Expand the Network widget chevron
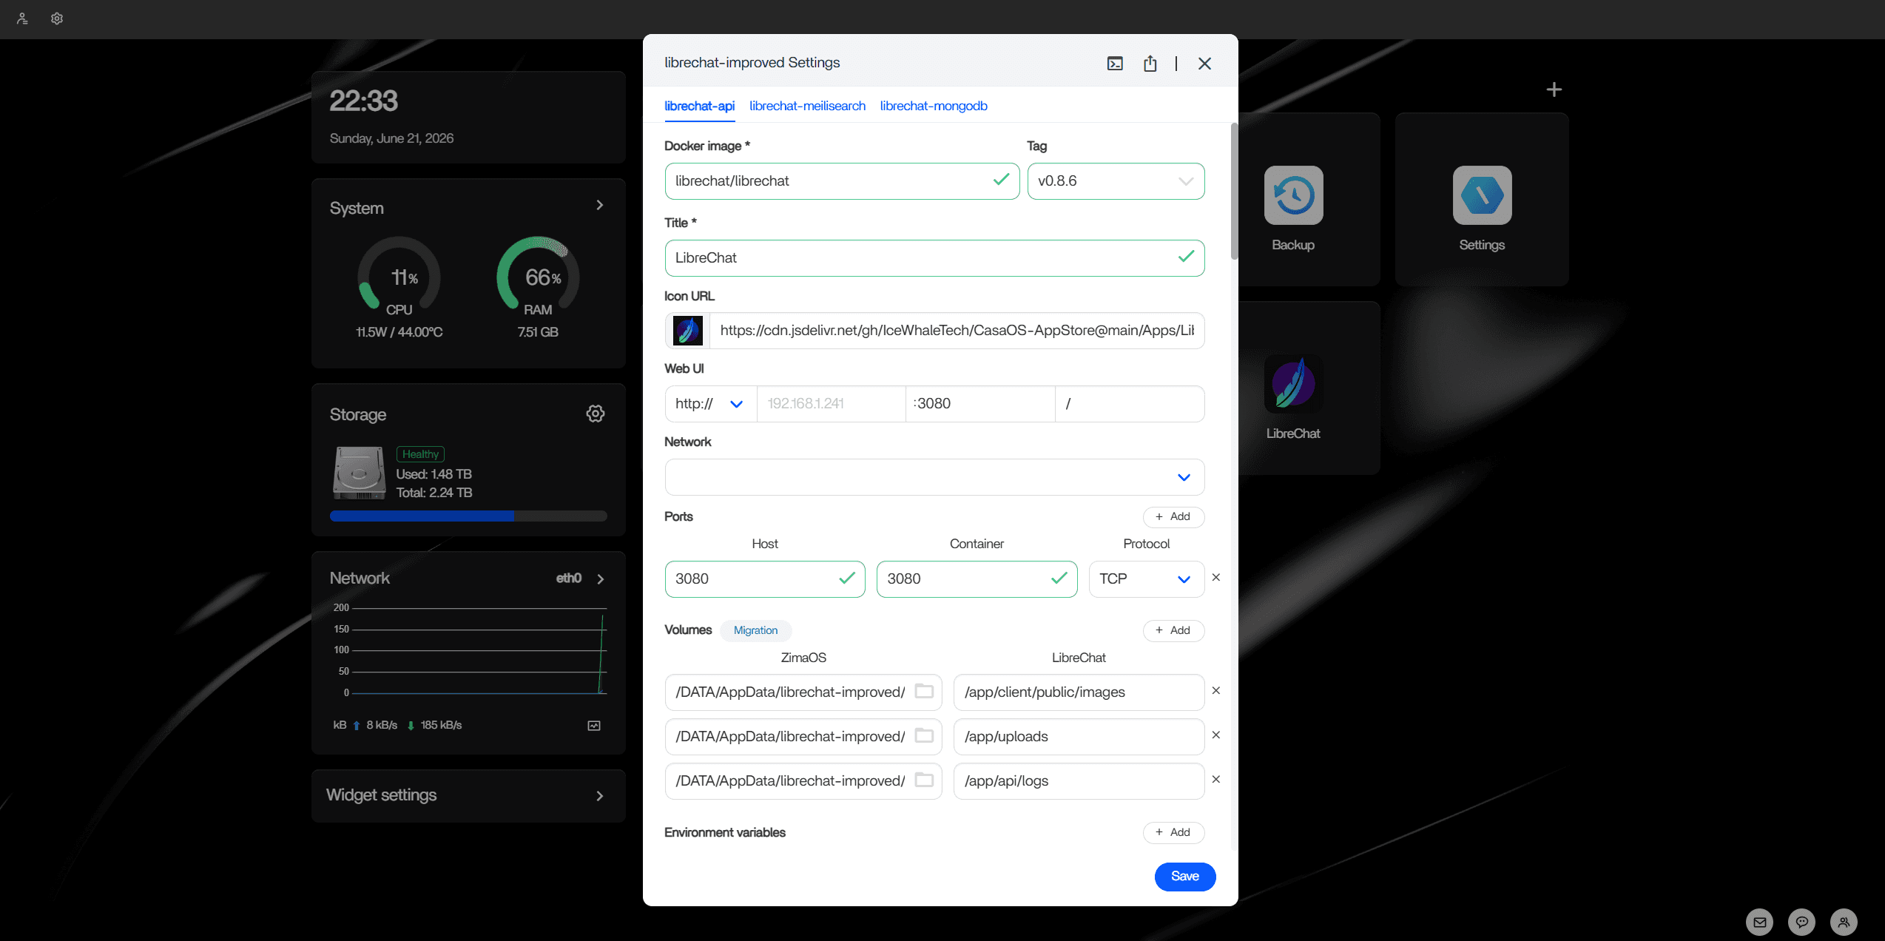Viewport: 1885px width, 941px height. point(601,579)
